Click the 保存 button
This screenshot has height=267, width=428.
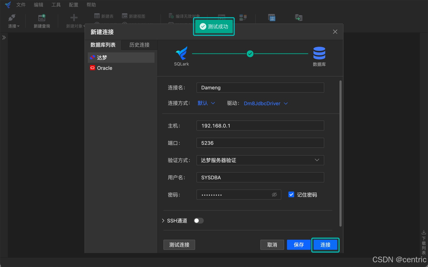click(x=299, y=245)
